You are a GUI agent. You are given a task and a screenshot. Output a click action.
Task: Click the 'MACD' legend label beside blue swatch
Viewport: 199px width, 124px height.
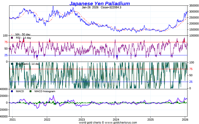(x=20, y=91)
